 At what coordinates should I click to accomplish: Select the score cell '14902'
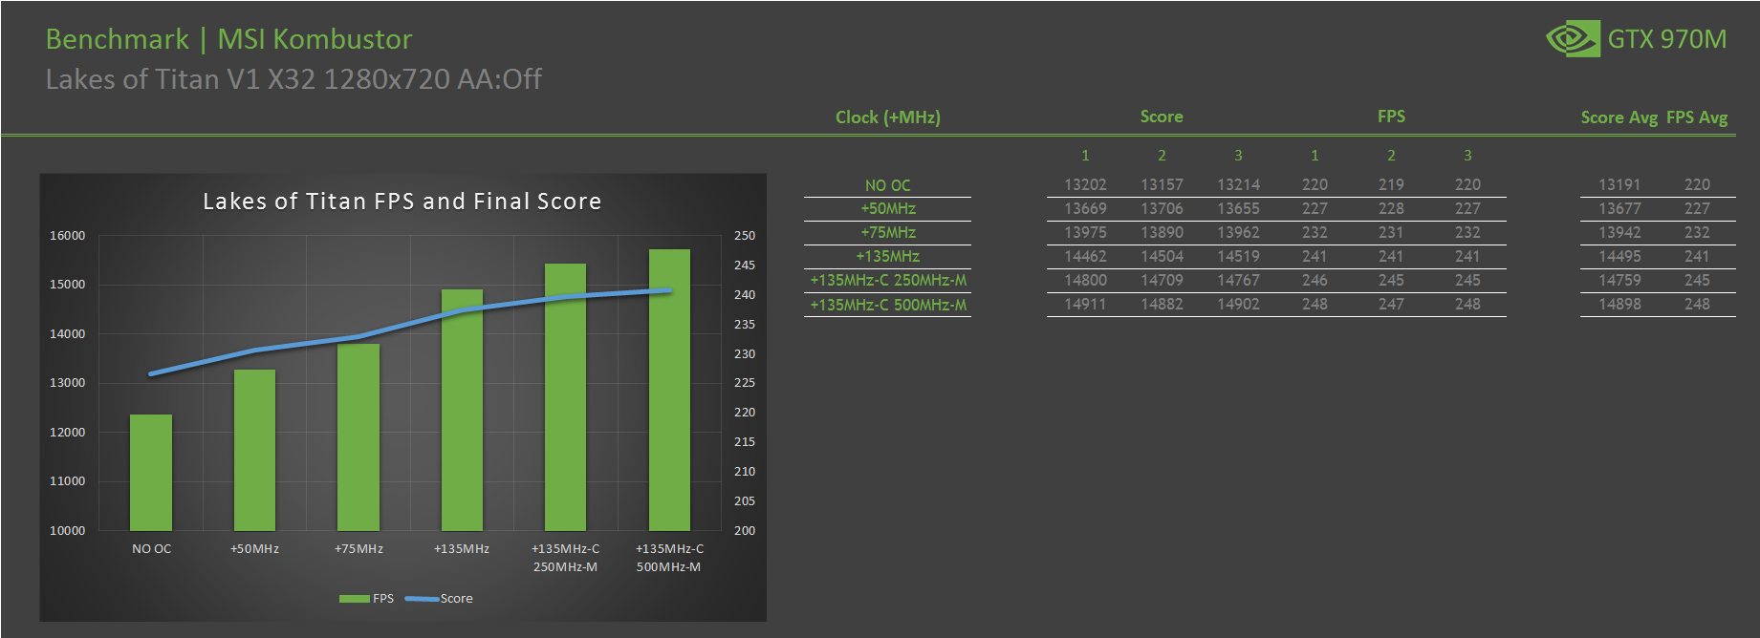pos(1238,305)
